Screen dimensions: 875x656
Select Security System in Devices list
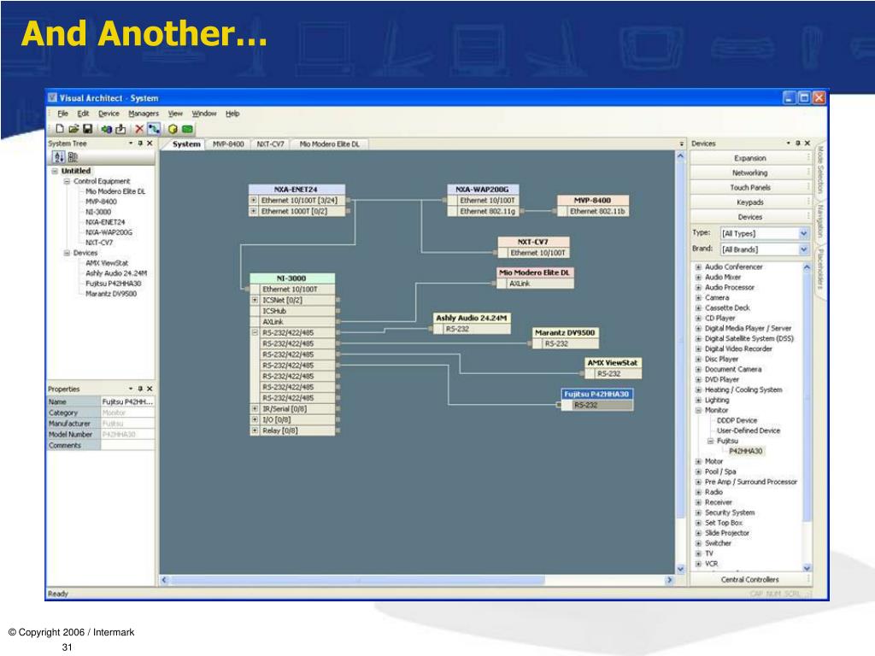click(x=730, y=512)
